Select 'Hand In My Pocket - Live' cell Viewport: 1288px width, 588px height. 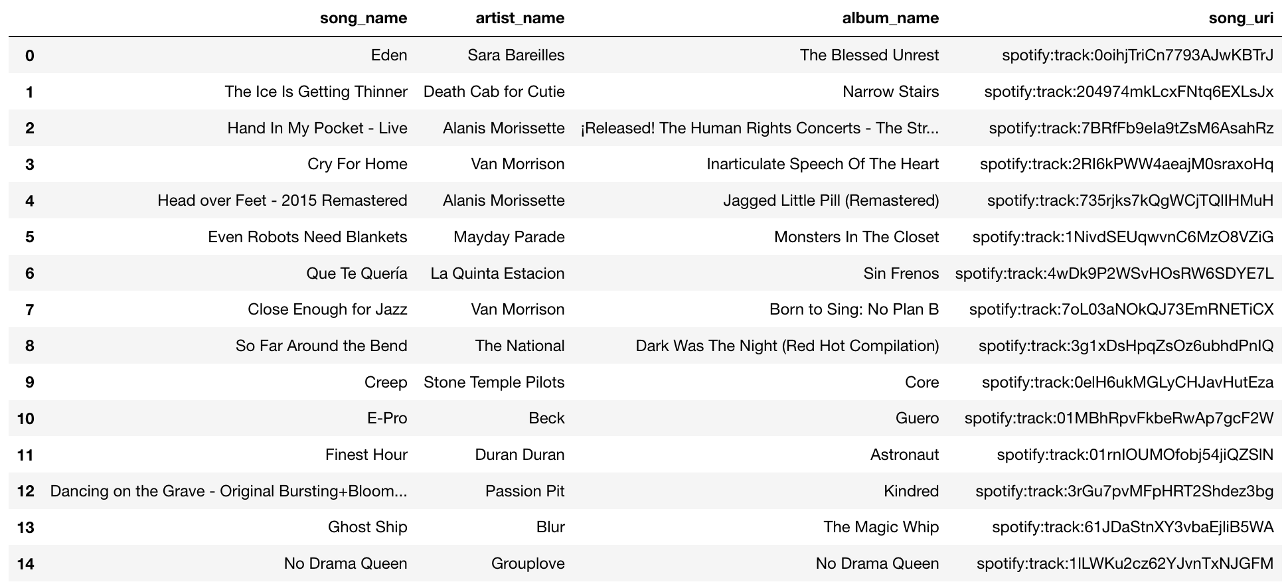click(317, 128)
